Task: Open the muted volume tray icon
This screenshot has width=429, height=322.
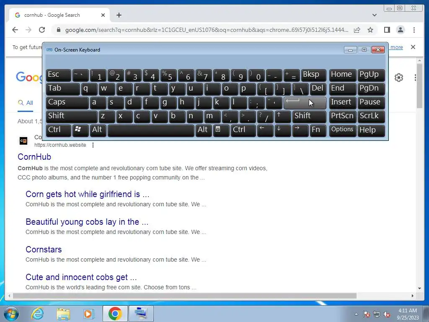Action: [387, 314]
